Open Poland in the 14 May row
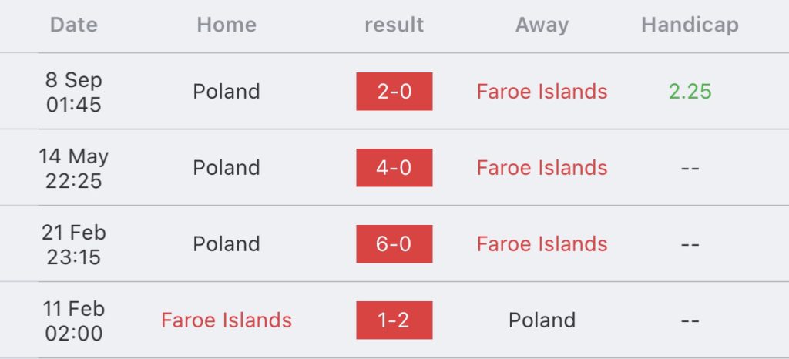Image resolution: width=789 pixels, height=359 pixels. pyautogui.click(x=227, y=167)
